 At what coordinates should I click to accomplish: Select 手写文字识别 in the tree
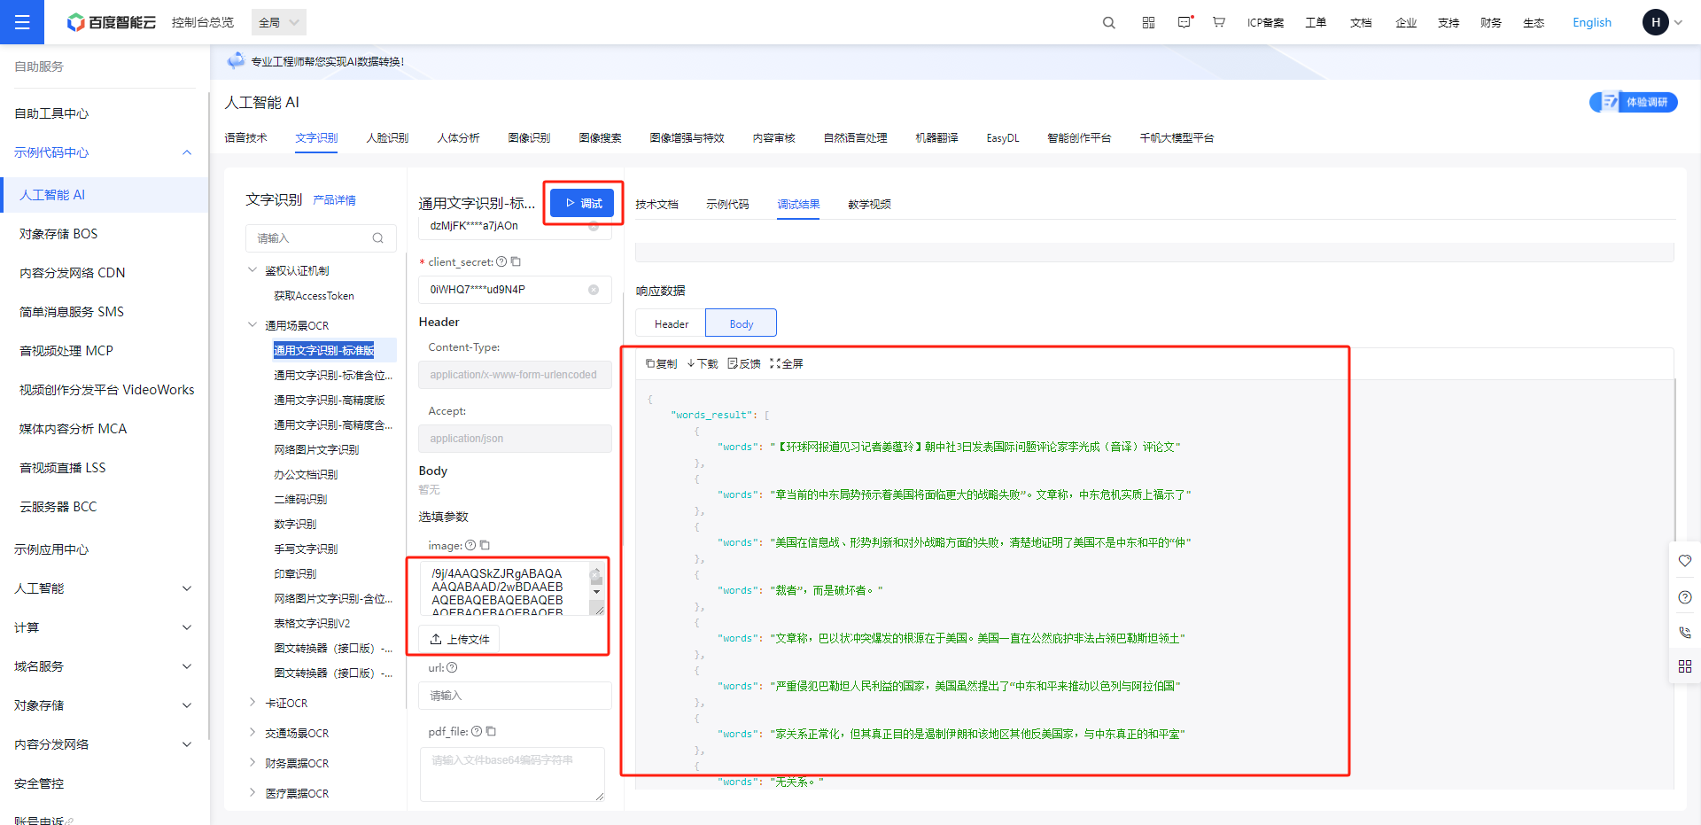pos(306,549)
